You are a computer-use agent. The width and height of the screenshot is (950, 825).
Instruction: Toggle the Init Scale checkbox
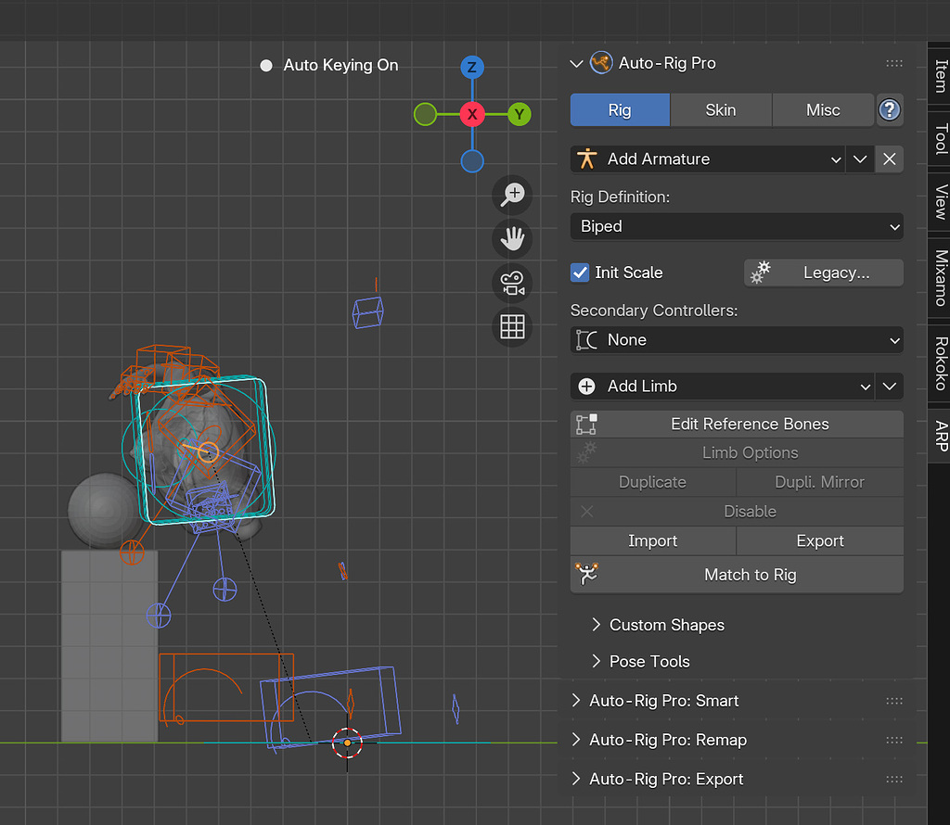tap(580, 273)
